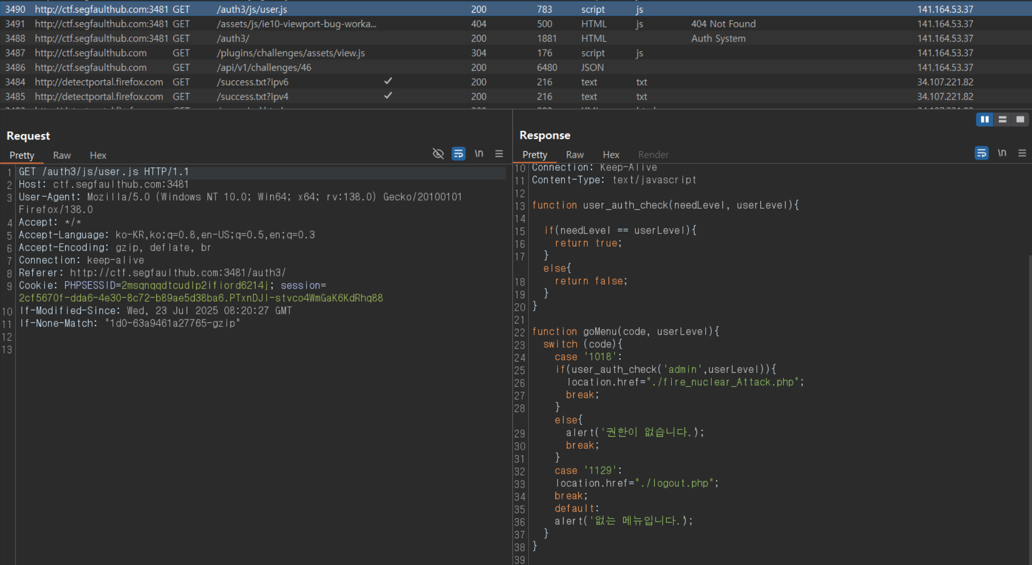Screen dimensions: 1032x565
Task: Switch to Request Raw tab
Action: 62,155
